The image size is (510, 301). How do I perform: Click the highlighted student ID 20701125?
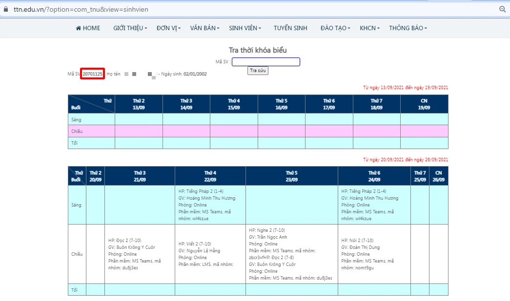pos(92,74)
